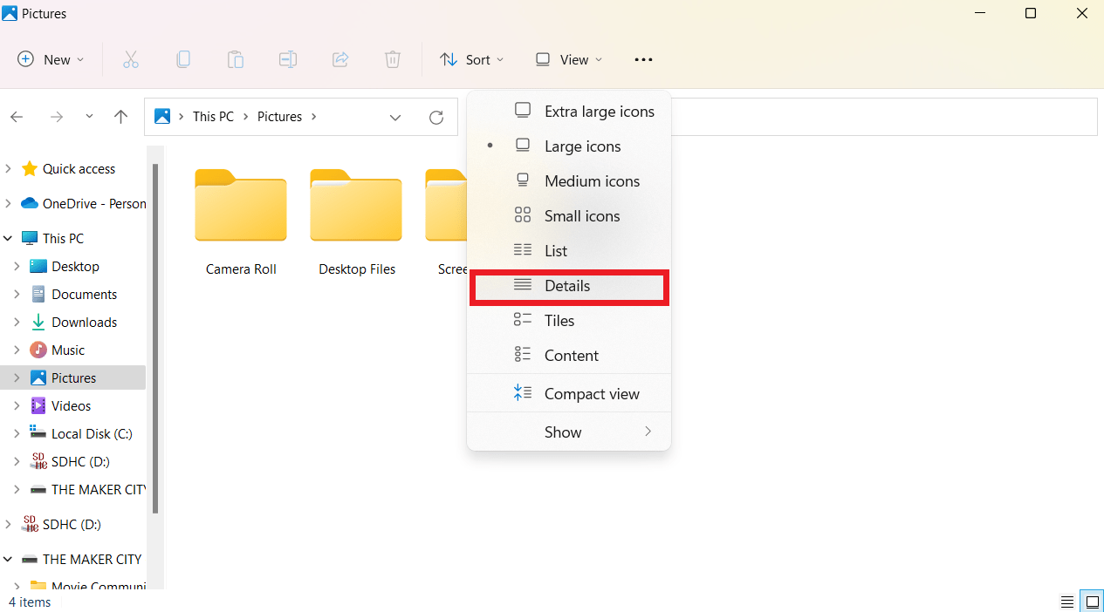The width and height of the screenshot is (1104, 612).
Task: Refresh the current folder view
Action: pyautogui.click(x=436, y=117)
